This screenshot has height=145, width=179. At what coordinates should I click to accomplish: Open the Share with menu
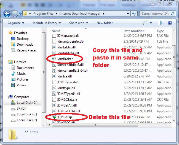click(x=79, y=23)
